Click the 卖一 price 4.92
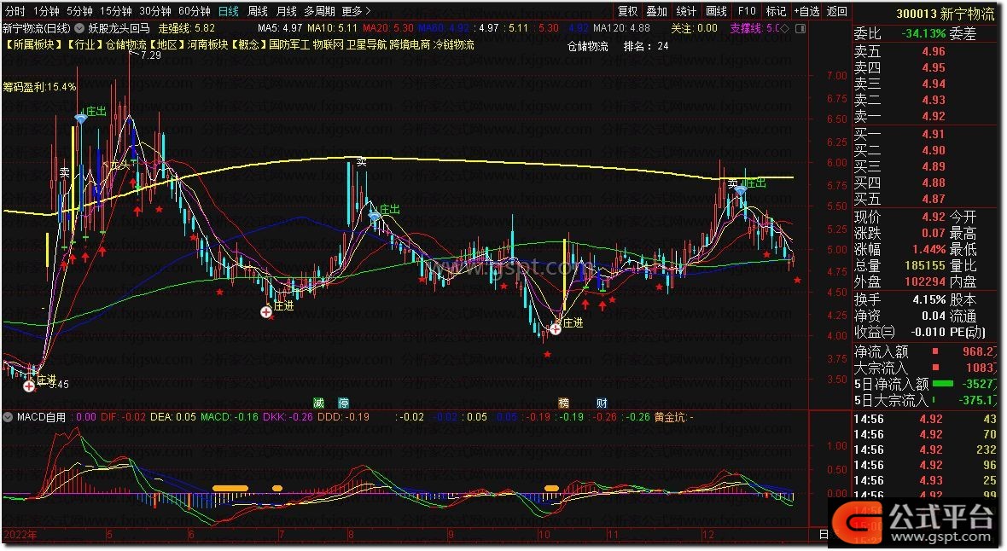1007x551 pixels. click(x=934, y=116)
